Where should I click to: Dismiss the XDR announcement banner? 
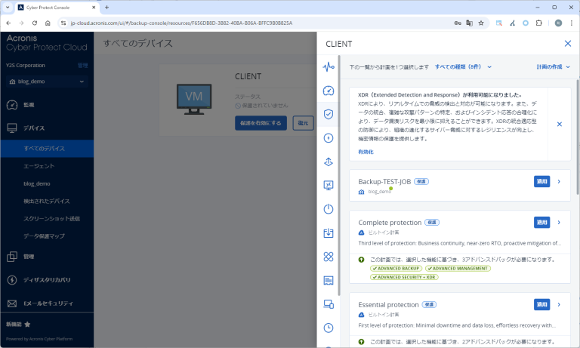[559, 124]
